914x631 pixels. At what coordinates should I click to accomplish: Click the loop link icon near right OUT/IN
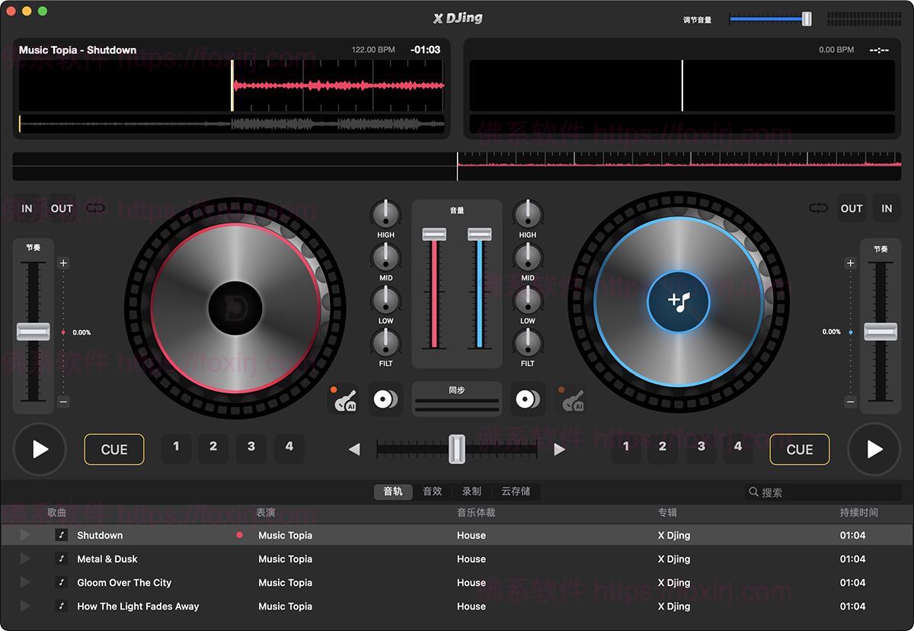click(818, 208)
